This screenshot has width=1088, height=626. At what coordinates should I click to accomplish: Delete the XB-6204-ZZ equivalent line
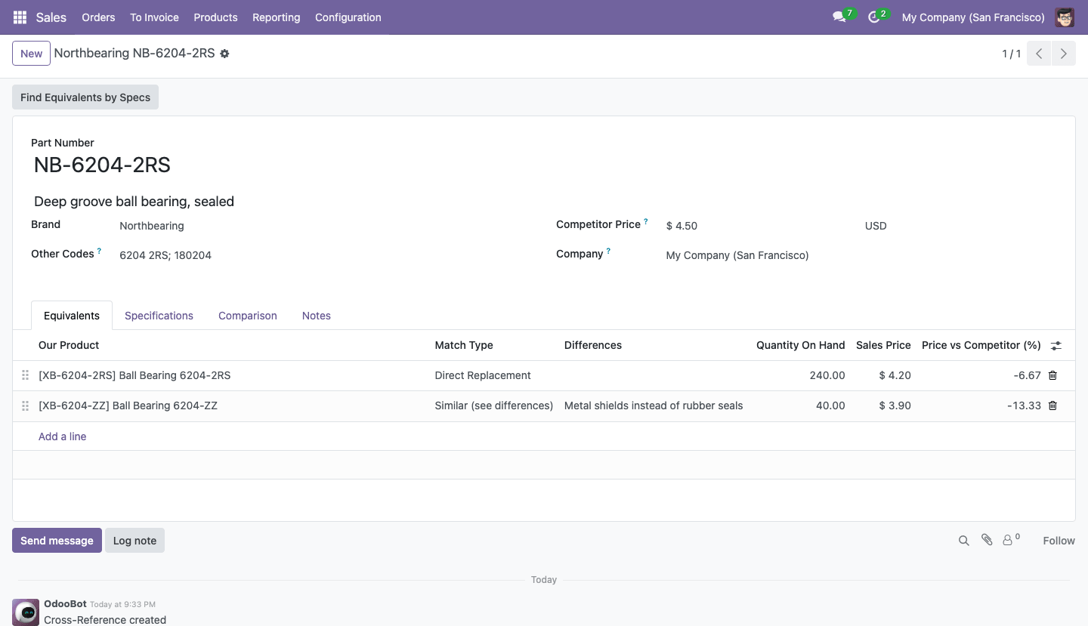point(1052,406)
